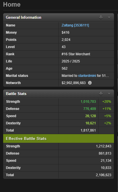Collapse the General Information panel arrow
This screenshot has height=192, width=118.
109,18
